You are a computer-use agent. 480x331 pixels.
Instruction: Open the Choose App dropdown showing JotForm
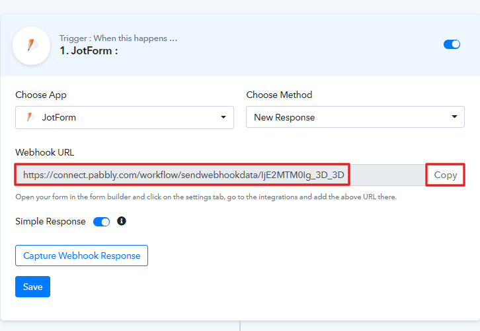[x=124, y=117]
